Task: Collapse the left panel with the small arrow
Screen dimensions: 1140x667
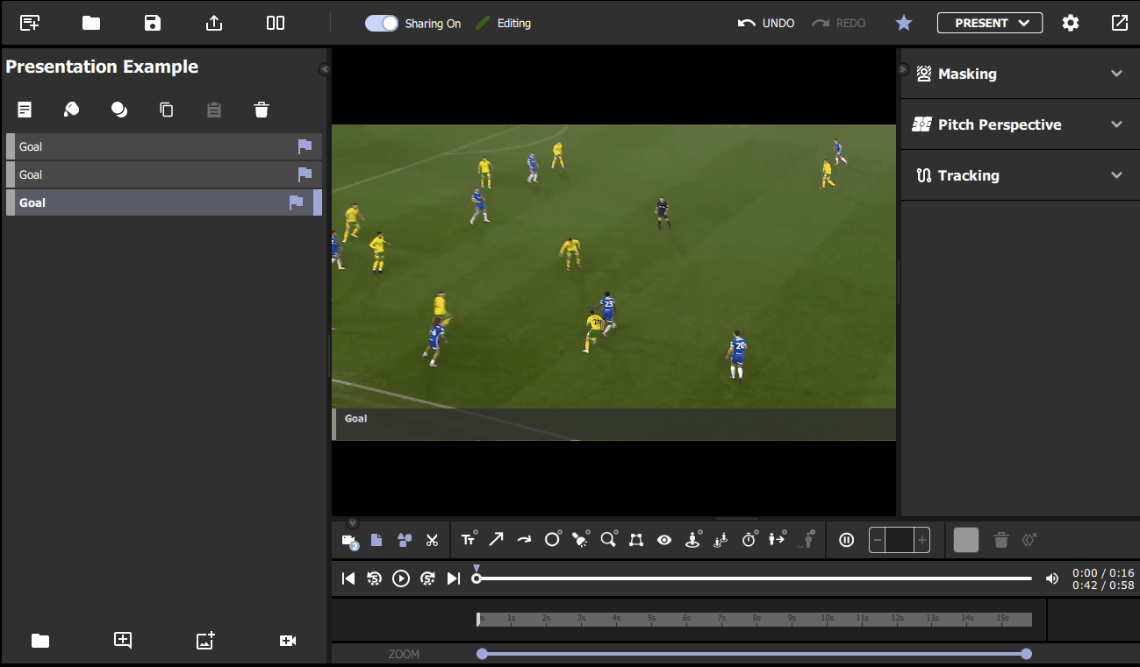Action: [324, 68]
